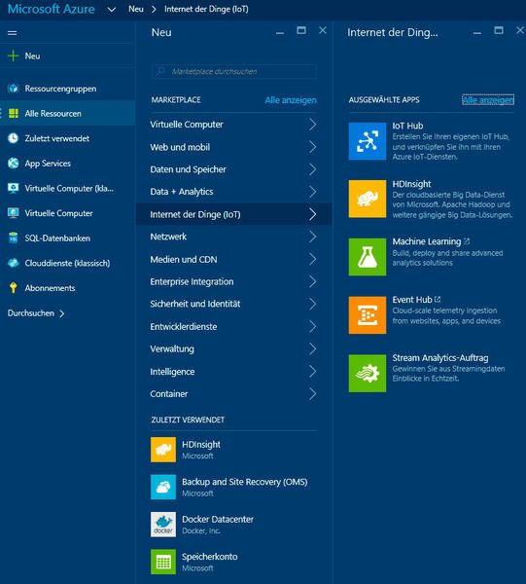Click HDInsight icon under Zuletzt verwendet
The image size is (526, 584).
point(163,450)
